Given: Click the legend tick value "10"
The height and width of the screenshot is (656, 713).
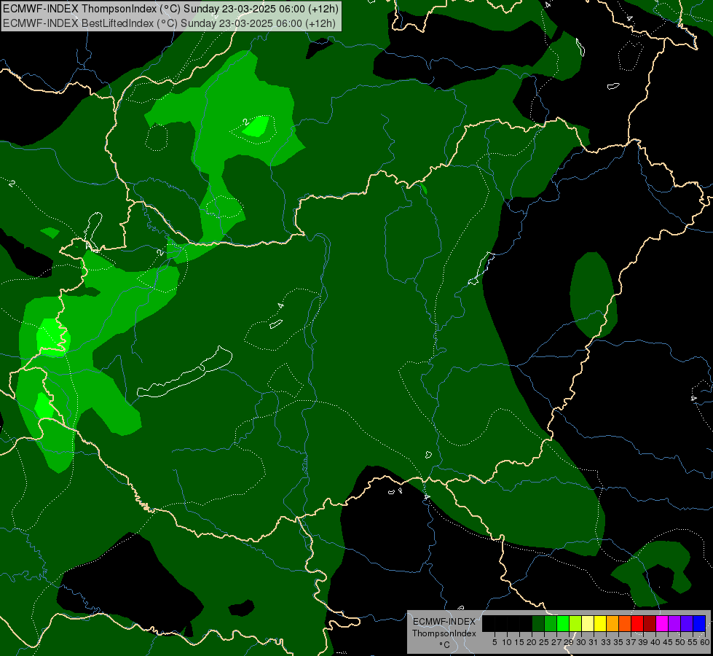Looking at the screenshot, I should coord(507,642).
